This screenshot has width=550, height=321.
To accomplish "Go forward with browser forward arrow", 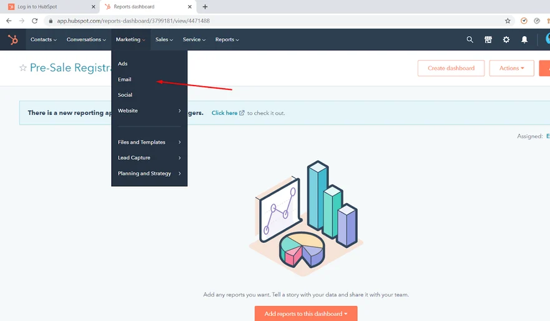I will tap(22, 21).
